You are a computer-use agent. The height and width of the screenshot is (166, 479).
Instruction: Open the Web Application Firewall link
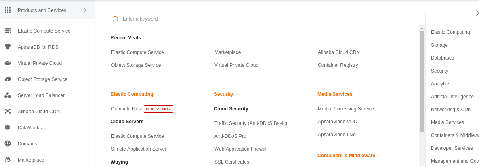click(241, 149)
